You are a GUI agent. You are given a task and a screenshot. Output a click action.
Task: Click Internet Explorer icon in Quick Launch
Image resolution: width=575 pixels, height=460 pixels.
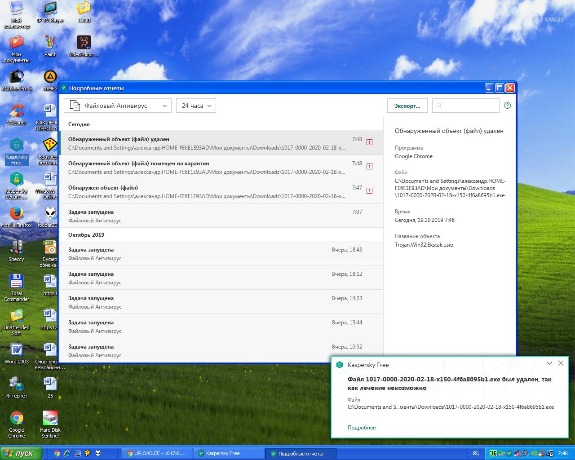tap(67, 453)
